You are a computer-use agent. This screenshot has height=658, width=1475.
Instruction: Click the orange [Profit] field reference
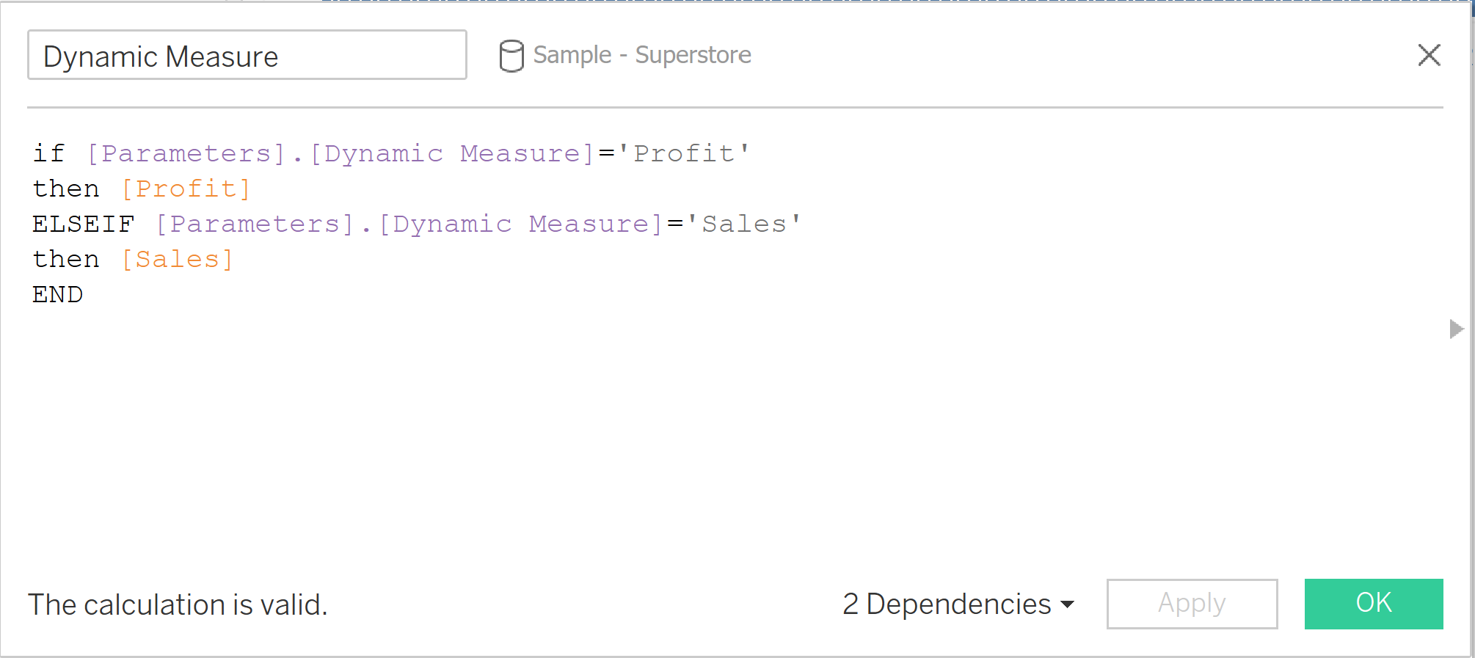(186, 189)
